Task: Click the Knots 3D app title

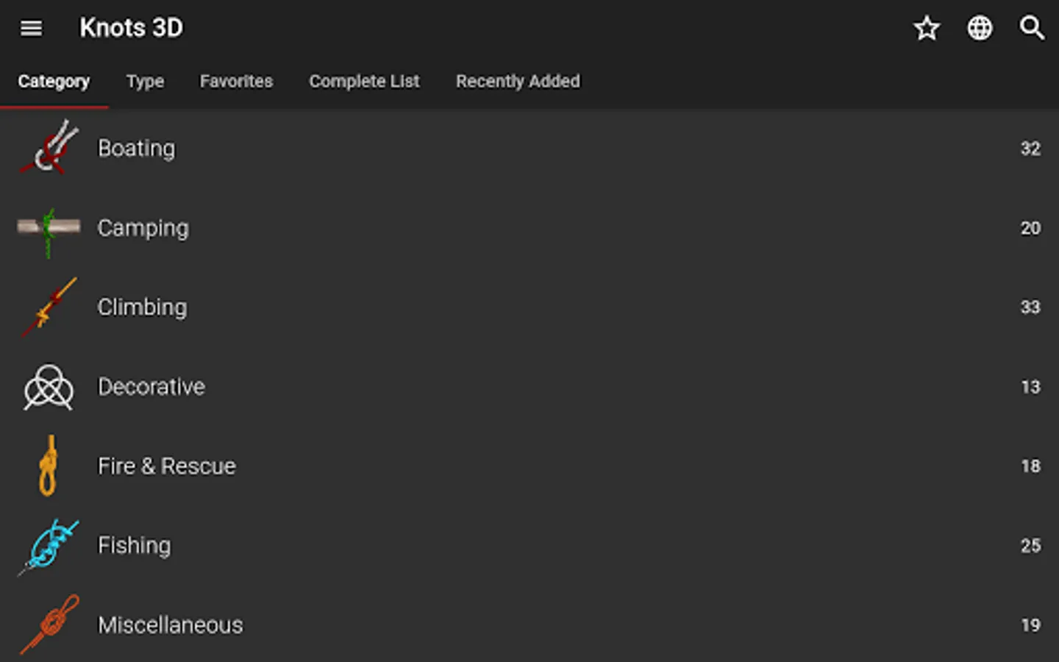Action: pos(132,28)
